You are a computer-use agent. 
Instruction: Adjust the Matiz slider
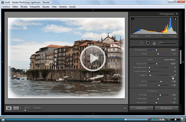click(x=158, y=54)
